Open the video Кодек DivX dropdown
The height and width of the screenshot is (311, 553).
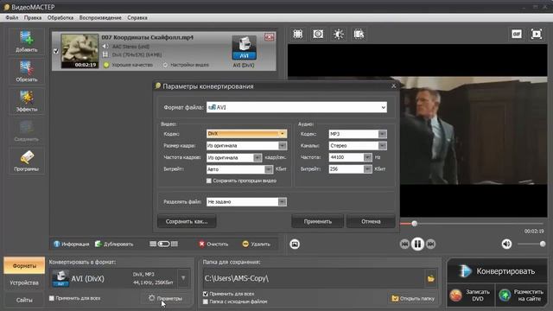(246, 134)
